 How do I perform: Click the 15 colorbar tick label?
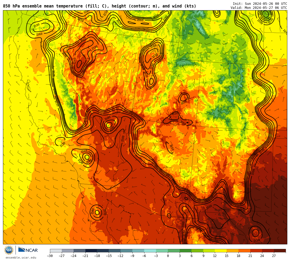[227, 256]
